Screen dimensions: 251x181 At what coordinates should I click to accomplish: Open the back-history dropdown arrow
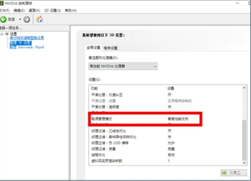[x=20, y=19]
